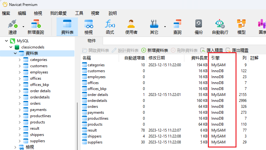
Task: Click the 刪除資料表 button
Action: [184, 50]
